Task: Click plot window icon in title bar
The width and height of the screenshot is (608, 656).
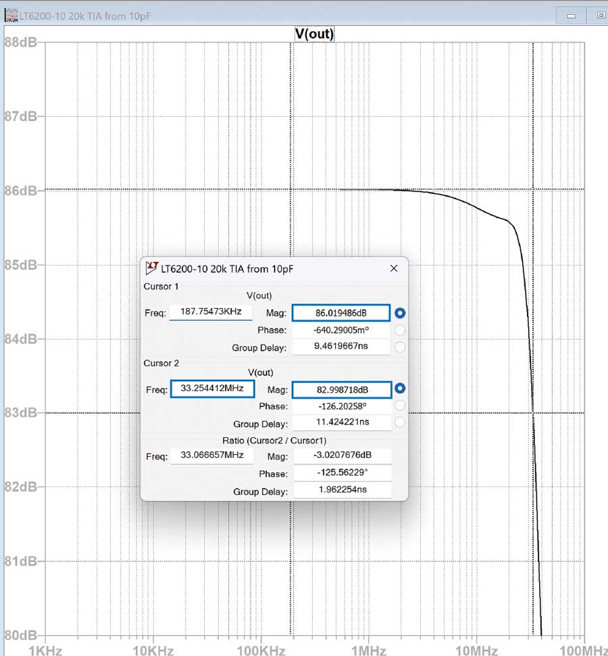Action: click(x=11, y=14)
